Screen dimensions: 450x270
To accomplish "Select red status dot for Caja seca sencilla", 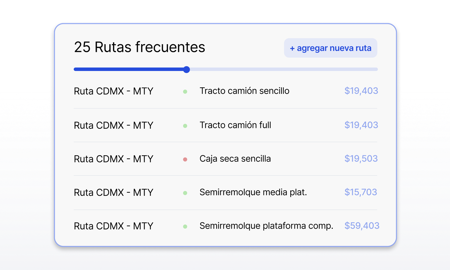I will click(185, 160).
